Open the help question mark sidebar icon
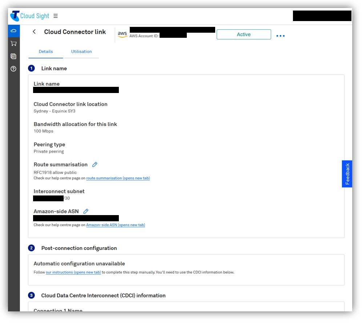The image size is (362, 323). point(13,69)
